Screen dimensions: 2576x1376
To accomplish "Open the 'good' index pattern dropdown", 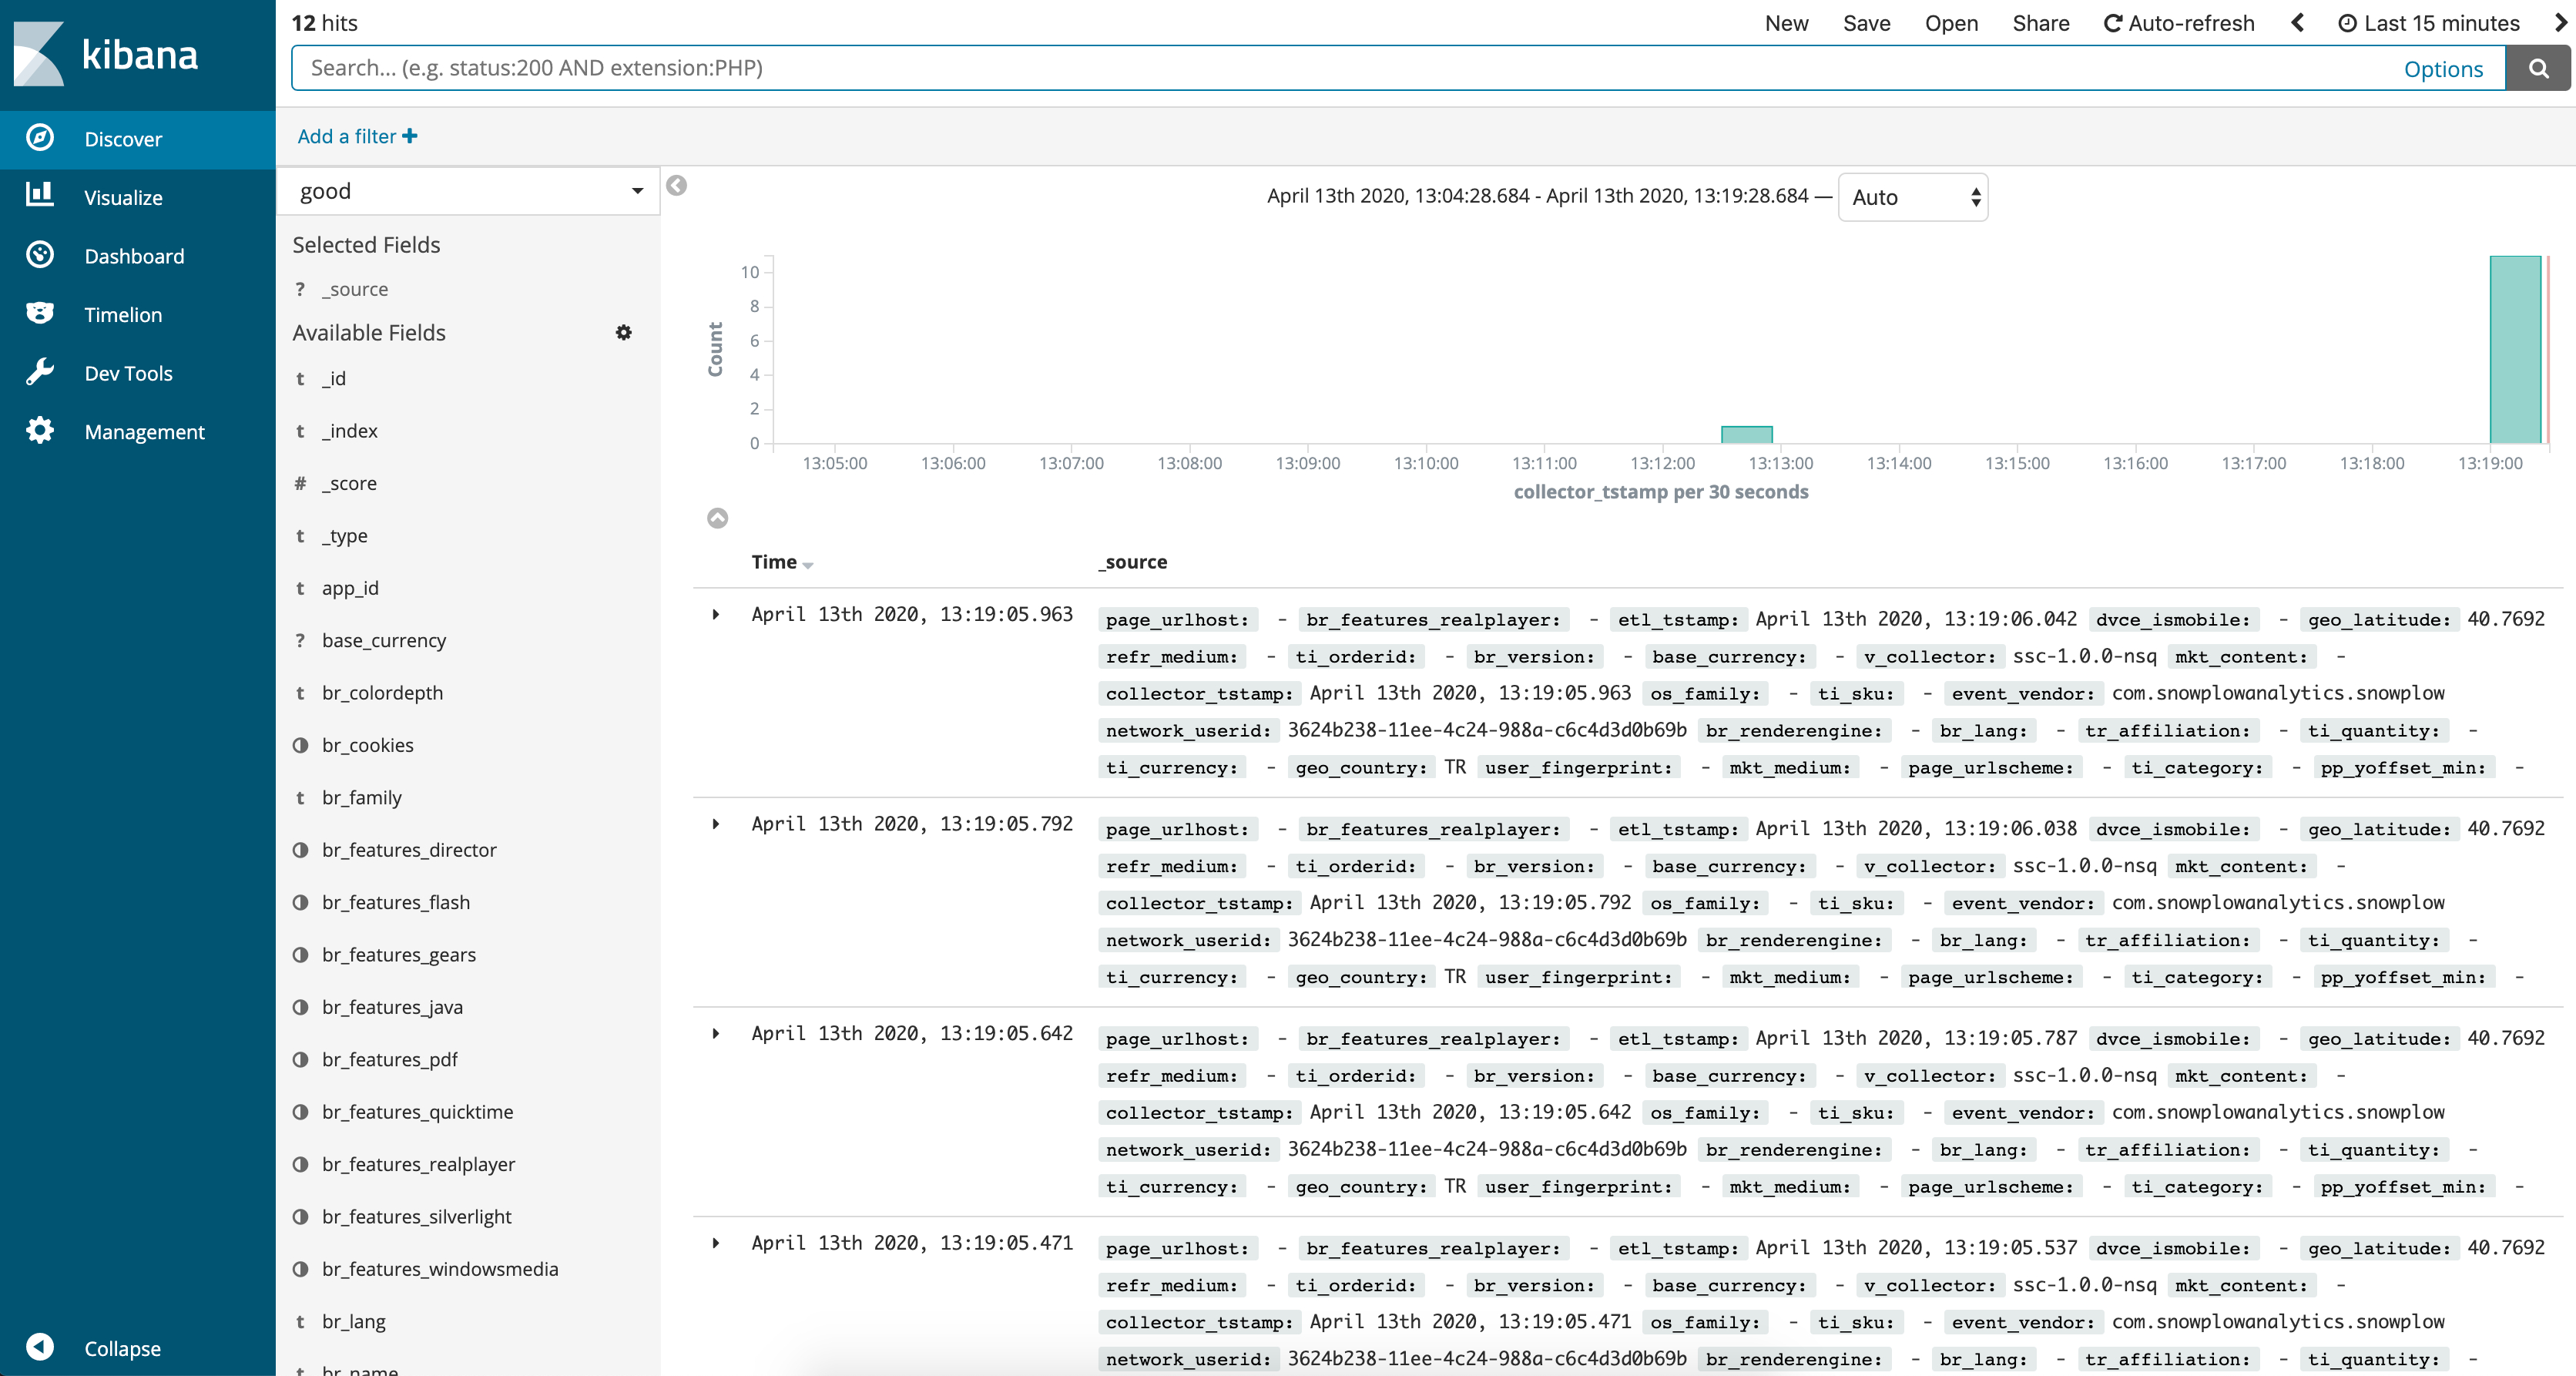I will pos(468,191).
